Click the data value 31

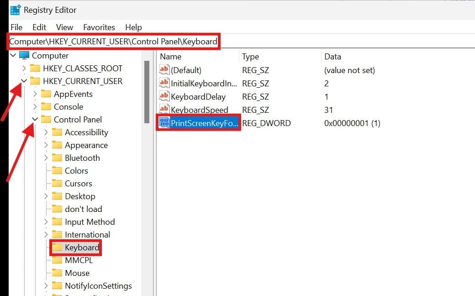328,110
